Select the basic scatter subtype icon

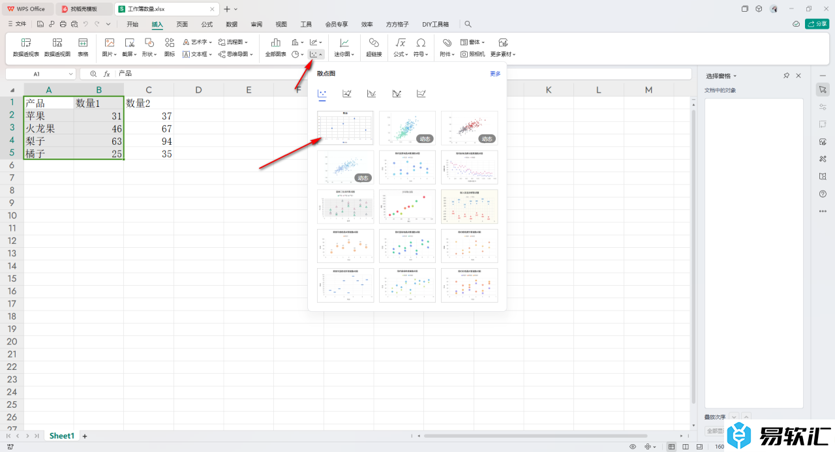[x=322, y=94]
